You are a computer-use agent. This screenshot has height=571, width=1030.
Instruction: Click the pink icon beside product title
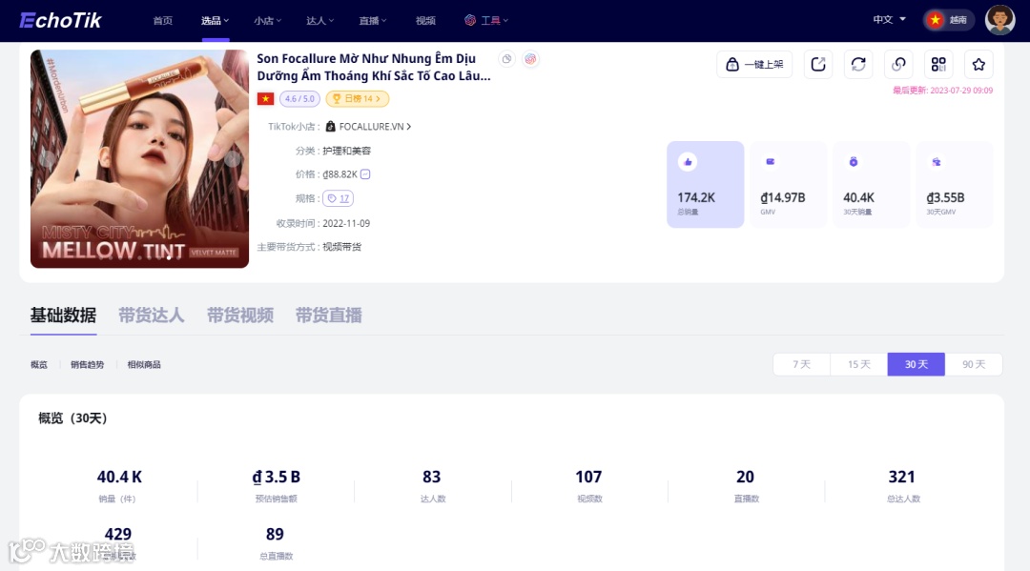click(530, 59)
